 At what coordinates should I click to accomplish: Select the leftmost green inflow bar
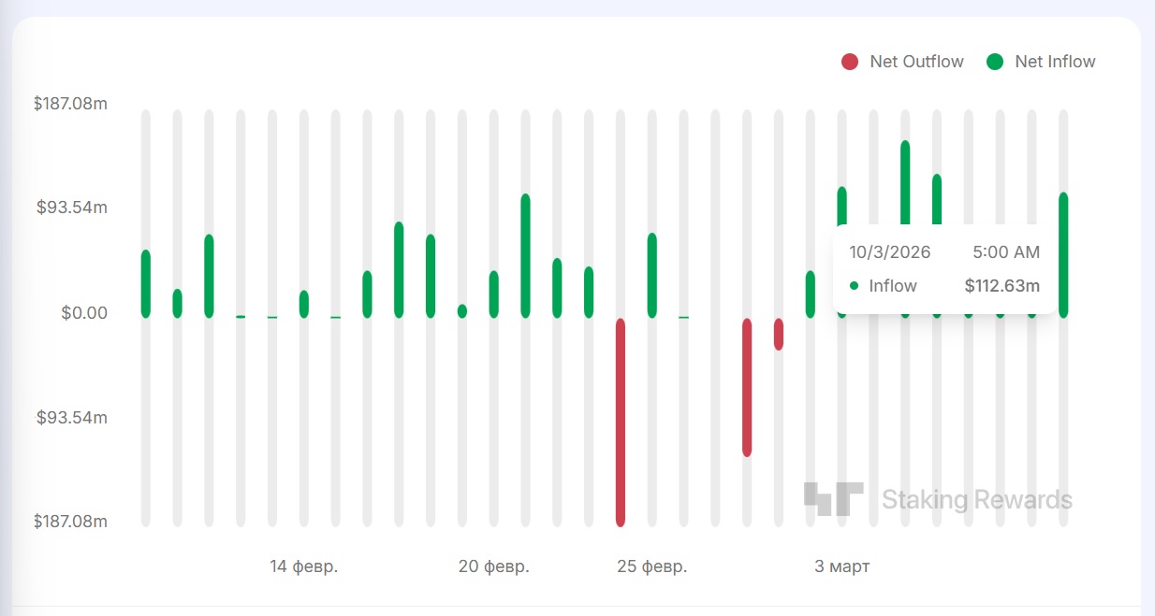coord(146,283)
